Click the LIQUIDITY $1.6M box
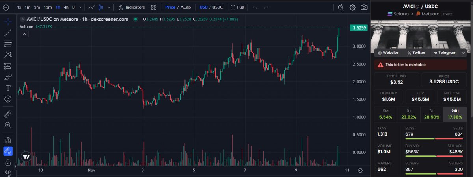 click(388, 96)
